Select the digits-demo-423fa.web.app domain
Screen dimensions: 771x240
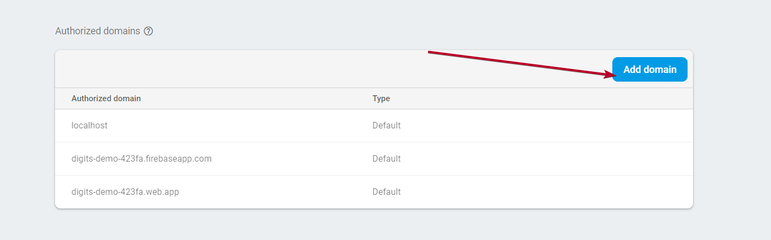pos(125,192)
